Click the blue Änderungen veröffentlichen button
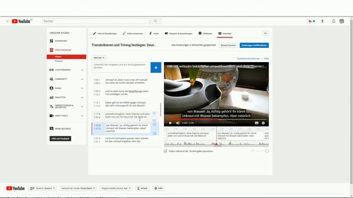Screen dimensions: 353x198 pos(254,45)
